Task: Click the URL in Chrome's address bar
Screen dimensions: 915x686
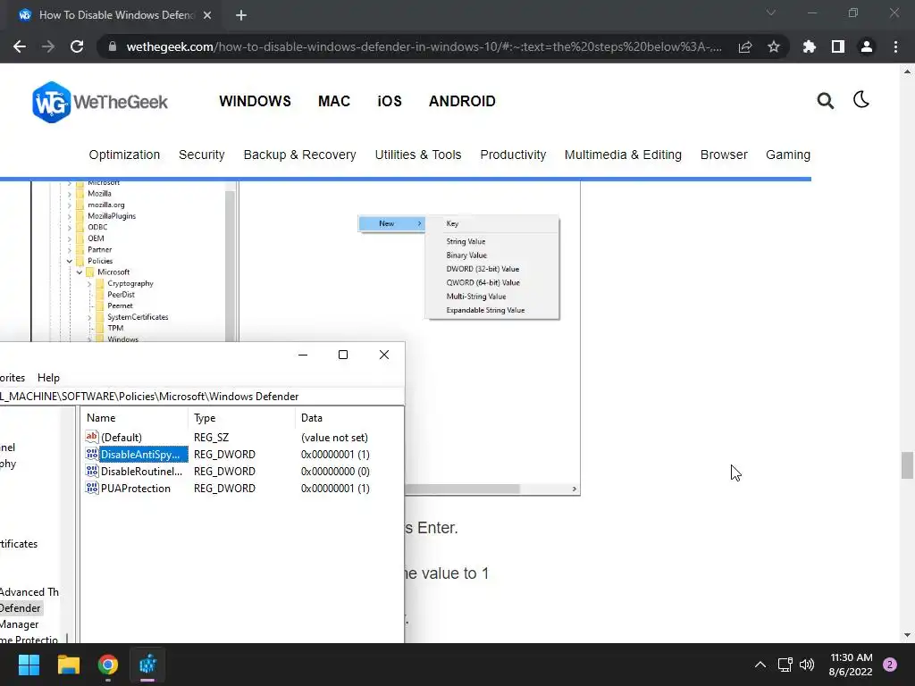Action: (424, 46)
